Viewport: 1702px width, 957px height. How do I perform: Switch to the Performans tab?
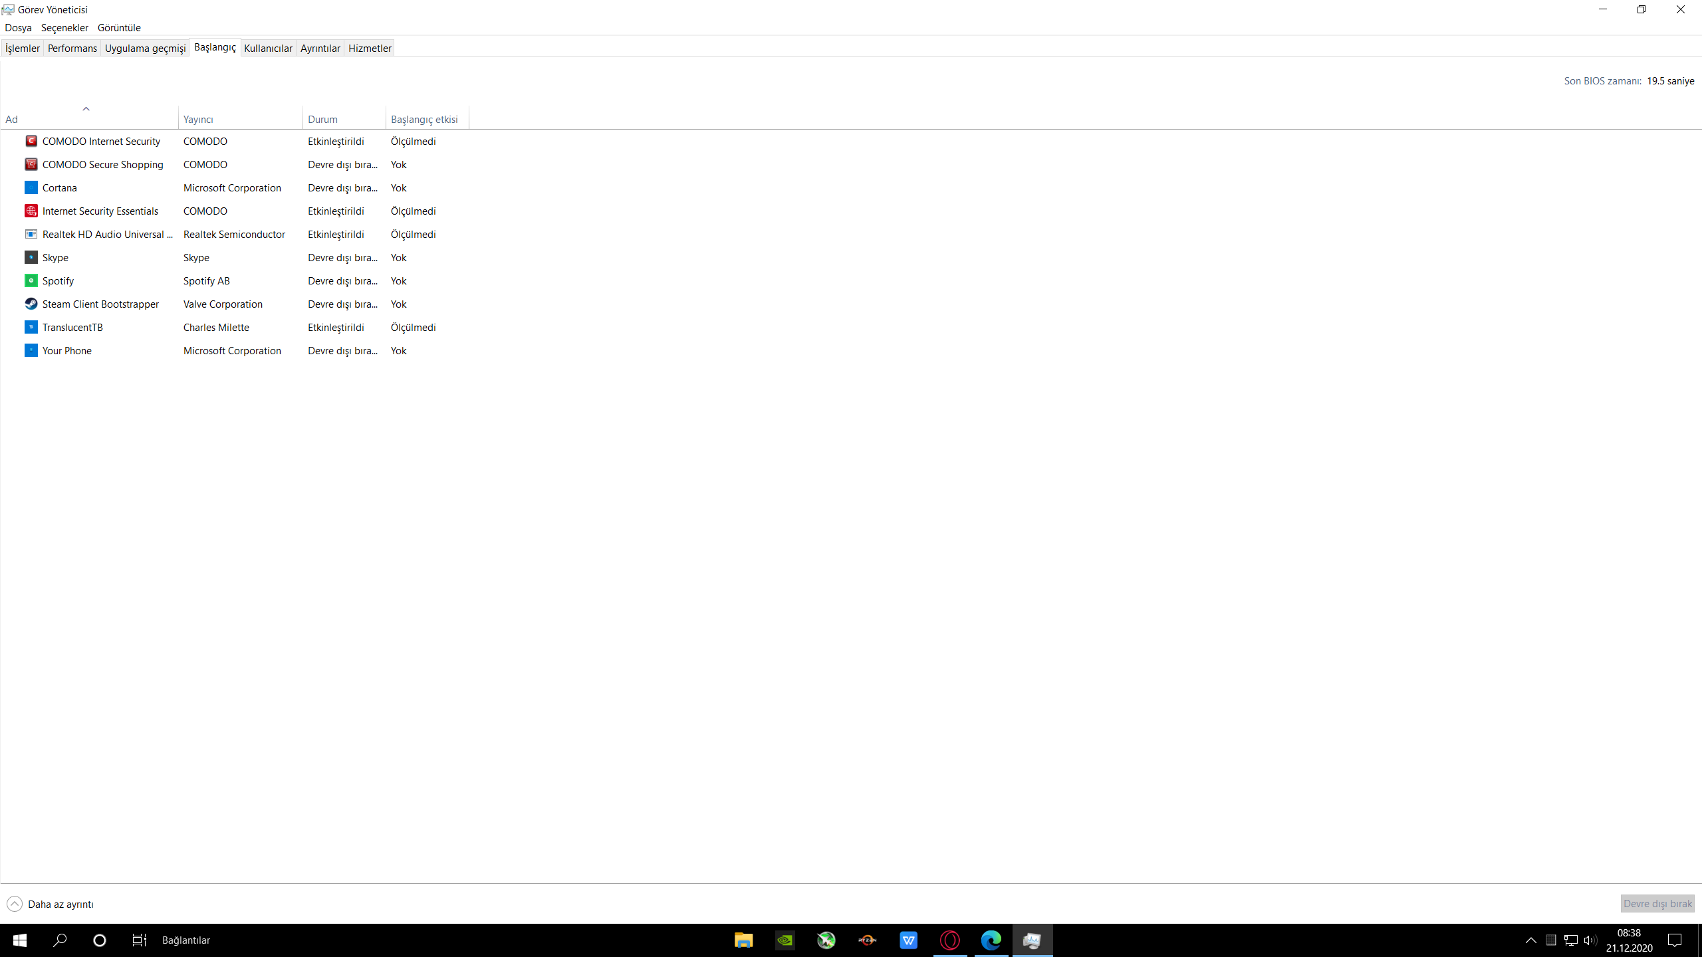[x=72, y=48]
